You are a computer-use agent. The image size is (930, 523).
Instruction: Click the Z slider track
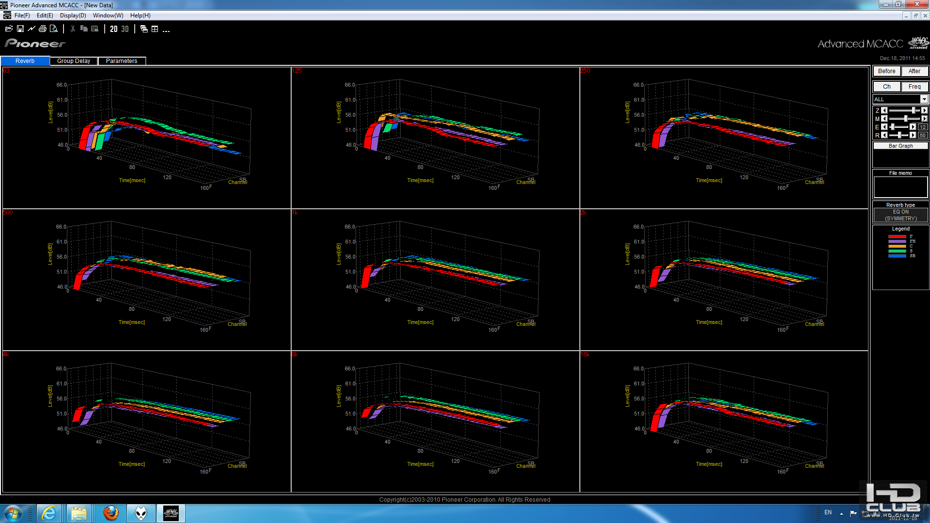[904, 110]
